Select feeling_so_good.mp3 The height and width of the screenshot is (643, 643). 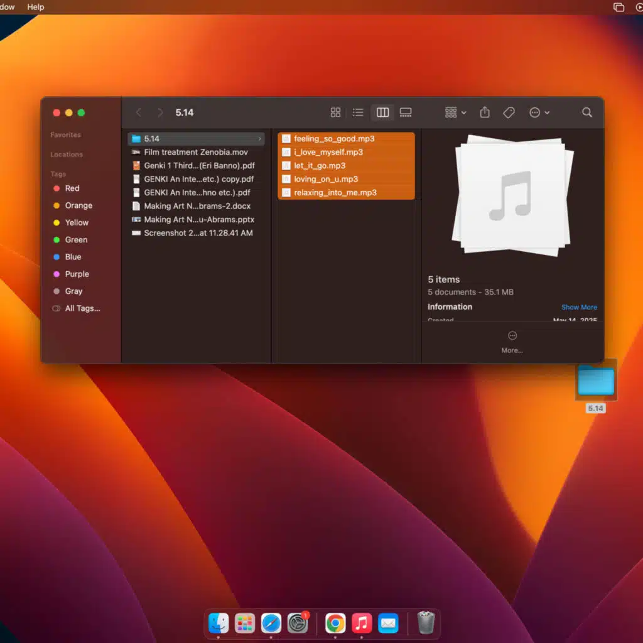pos(346,139)
